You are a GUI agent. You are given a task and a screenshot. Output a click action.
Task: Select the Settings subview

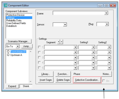coord(19,18)
